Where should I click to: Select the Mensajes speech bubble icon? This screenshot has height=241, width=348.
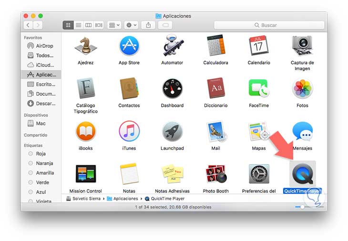coord(302,132)
